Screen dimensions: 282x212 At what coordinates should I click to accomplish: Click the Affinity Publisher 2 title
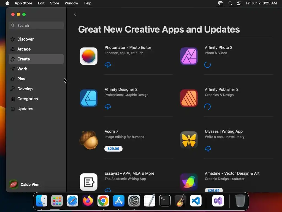(x=222, y=90)
